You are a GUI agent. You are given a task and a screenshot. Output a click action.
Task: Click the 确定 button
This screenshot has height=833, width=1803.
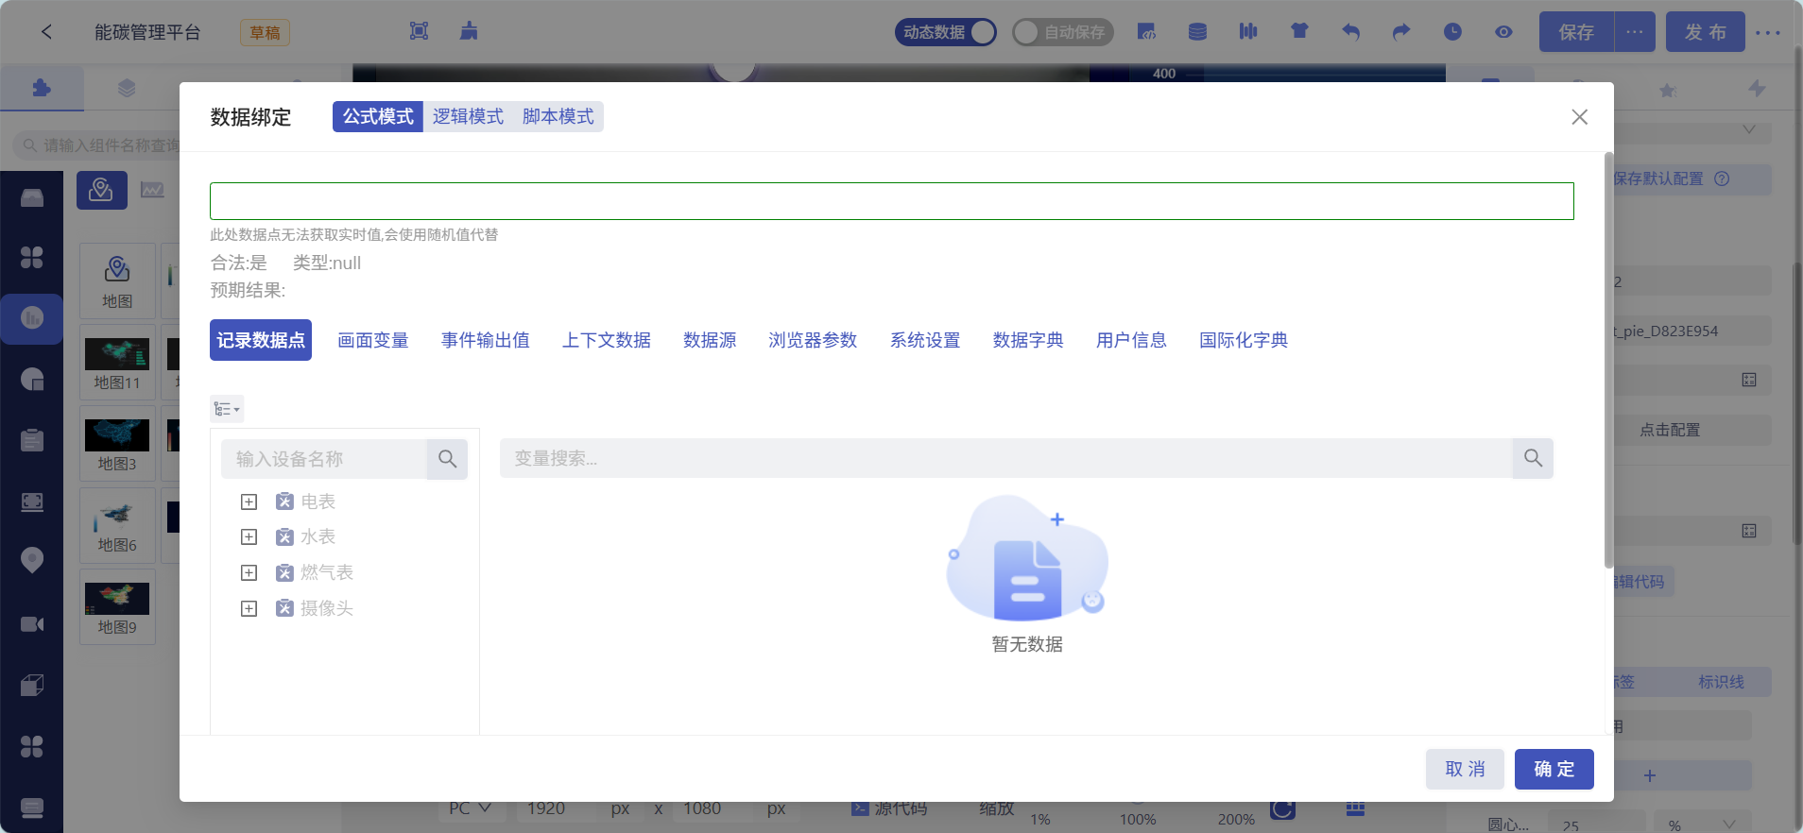pos(1554,769)
